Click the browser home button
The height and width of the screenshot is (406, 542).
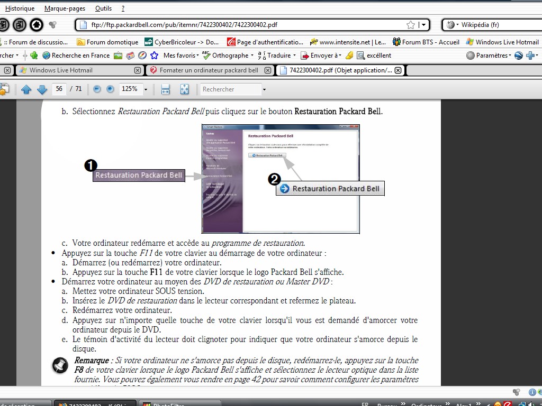click(36, 24)
